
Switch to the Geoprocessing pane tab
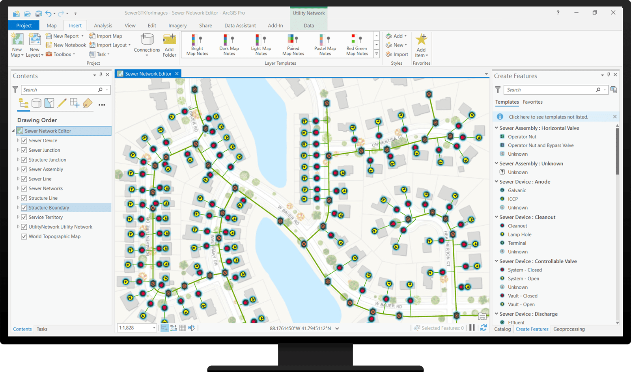pos(569,329)
